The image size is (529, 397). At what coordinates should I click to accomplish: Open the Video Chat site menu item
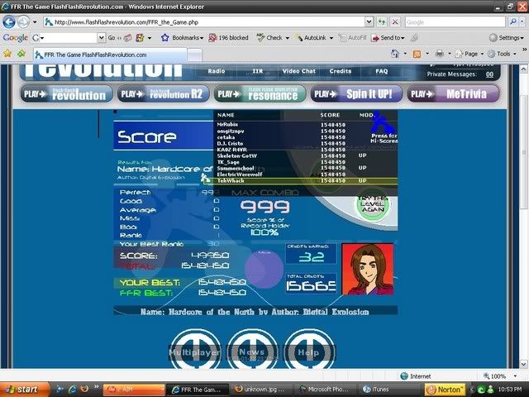coord(298,71)
